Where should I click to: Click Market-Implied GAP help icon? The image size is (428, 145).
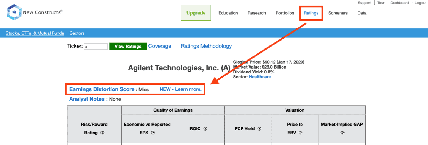(x=342, y=133)
